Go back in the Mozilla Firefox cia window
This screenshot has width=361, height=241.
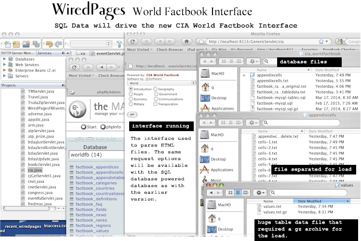160,41
